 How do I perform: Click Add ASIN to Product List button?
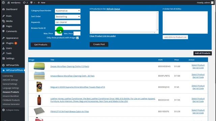(x=175, y=37)
